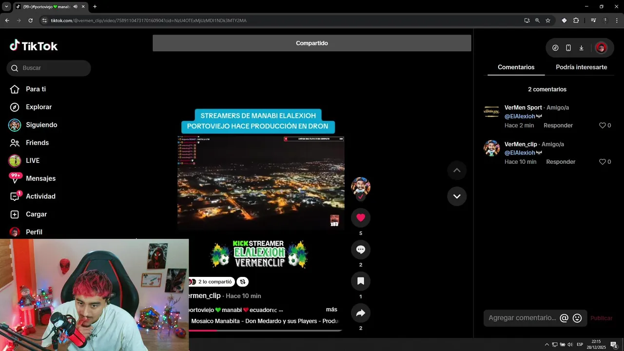The image size is (624, 351).
Task: Open the zoom magnifier in address bar
Action: (537, 20)
